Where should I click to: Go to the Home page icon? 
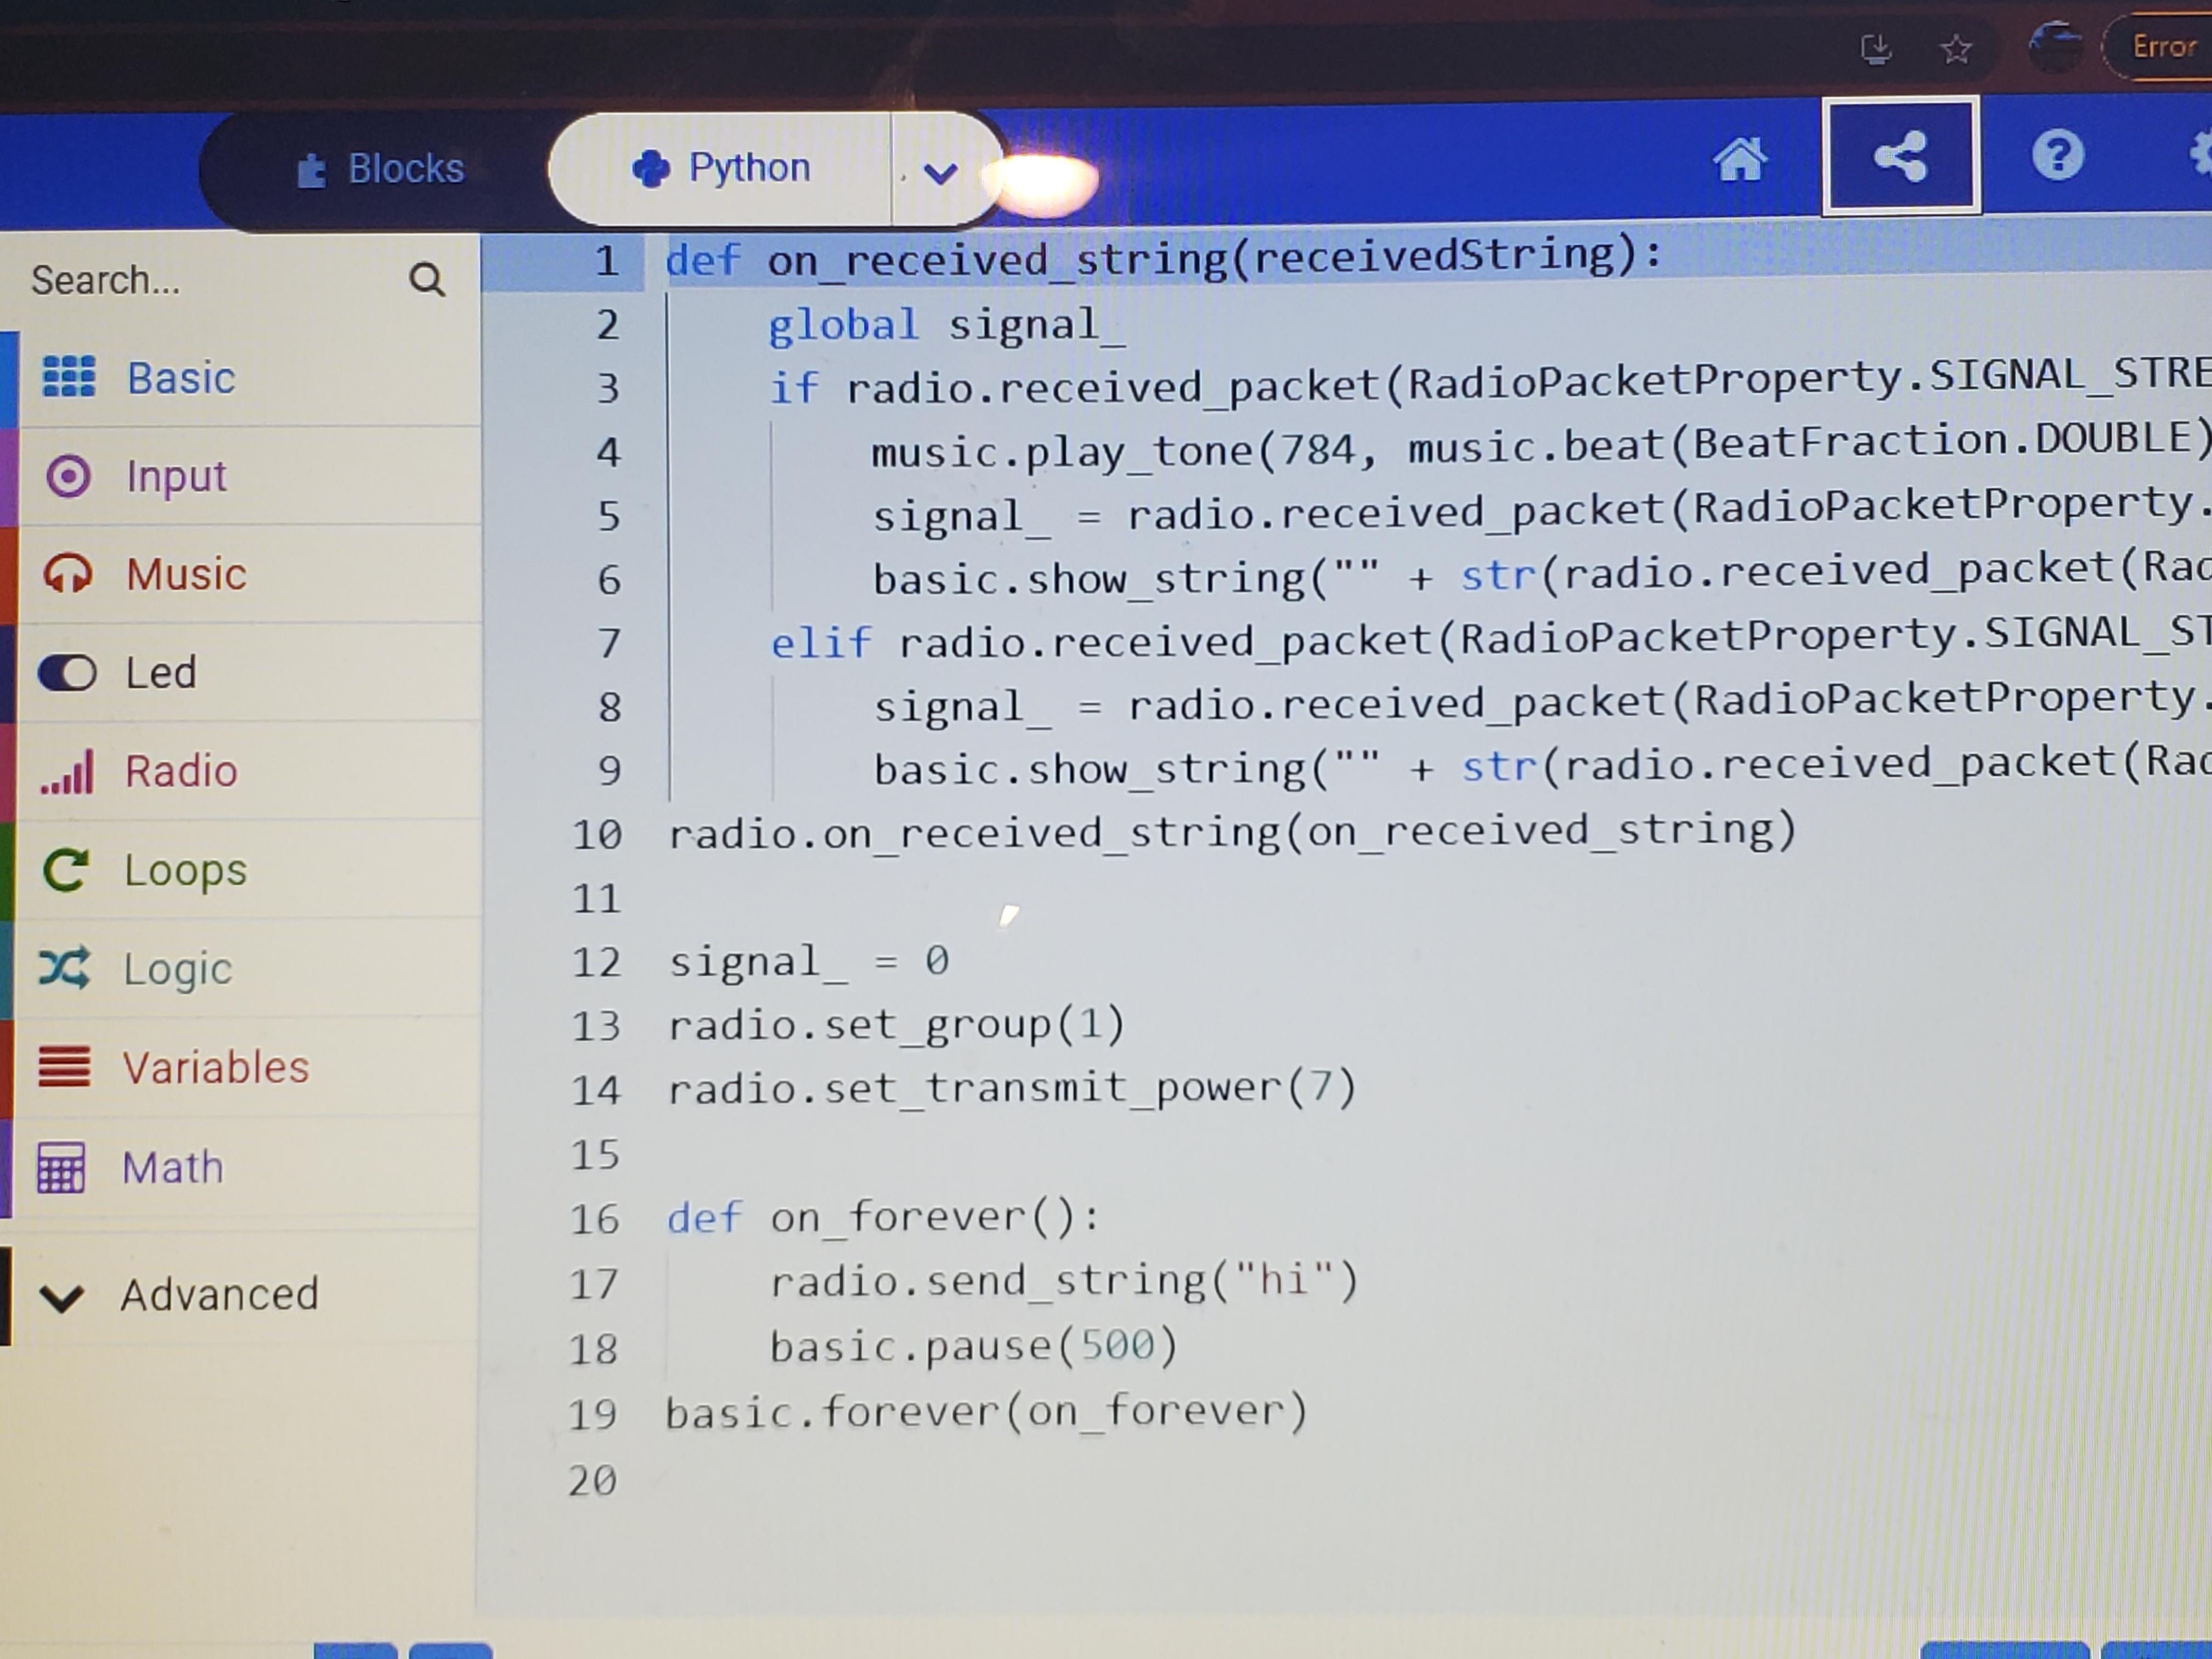[1739, 158]
